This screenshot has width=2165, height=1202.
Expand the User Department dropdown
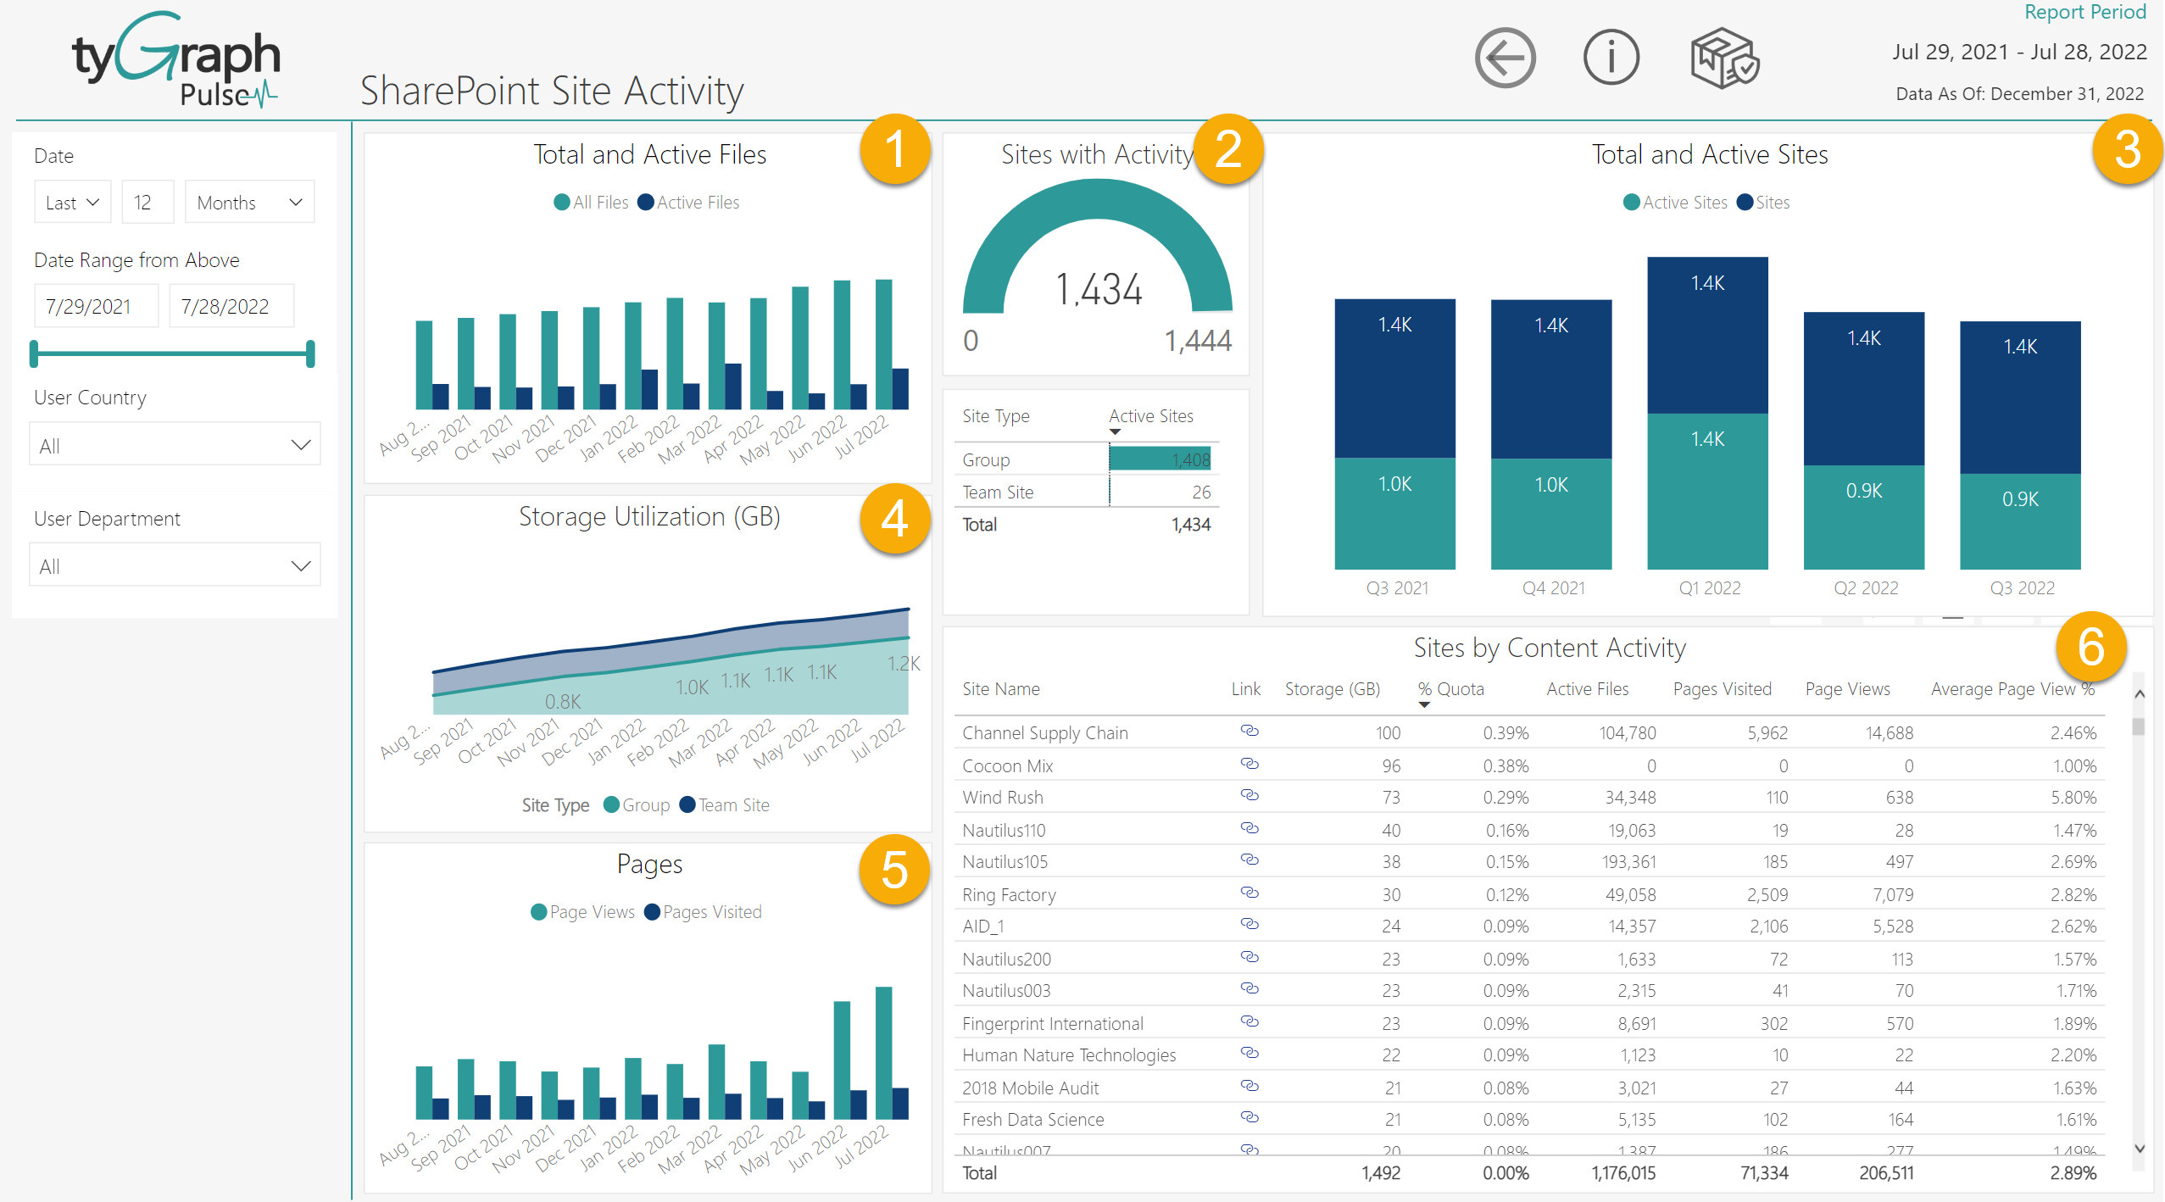(x=175, y=565)
